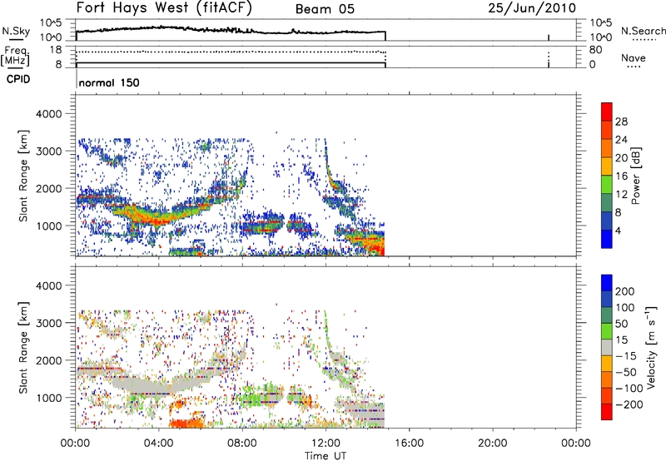Click the 'Slant Range [km]' label of power panel

23,176
